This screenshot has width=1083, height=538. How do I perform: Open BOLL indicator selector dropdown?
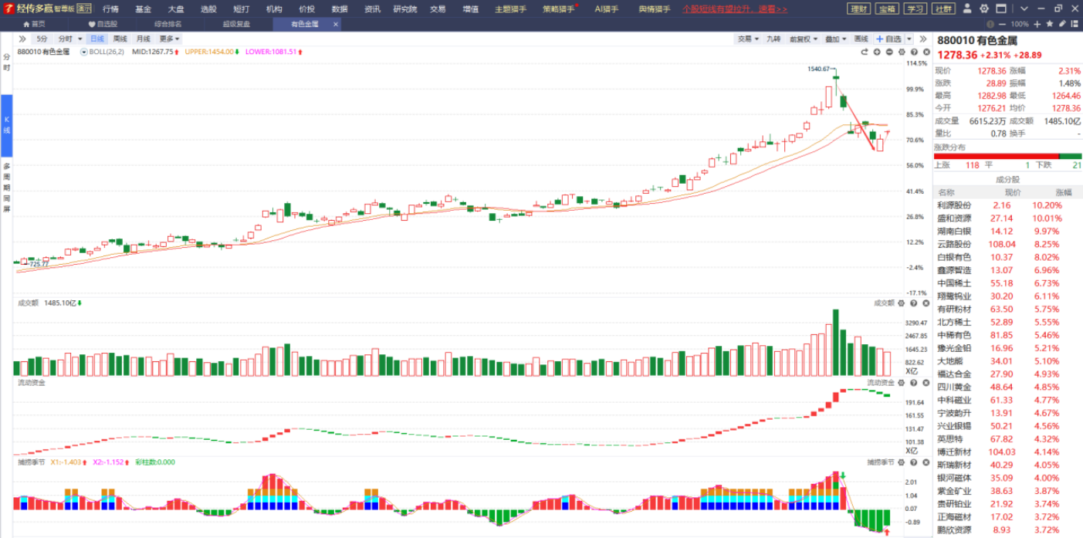(103, 52)
